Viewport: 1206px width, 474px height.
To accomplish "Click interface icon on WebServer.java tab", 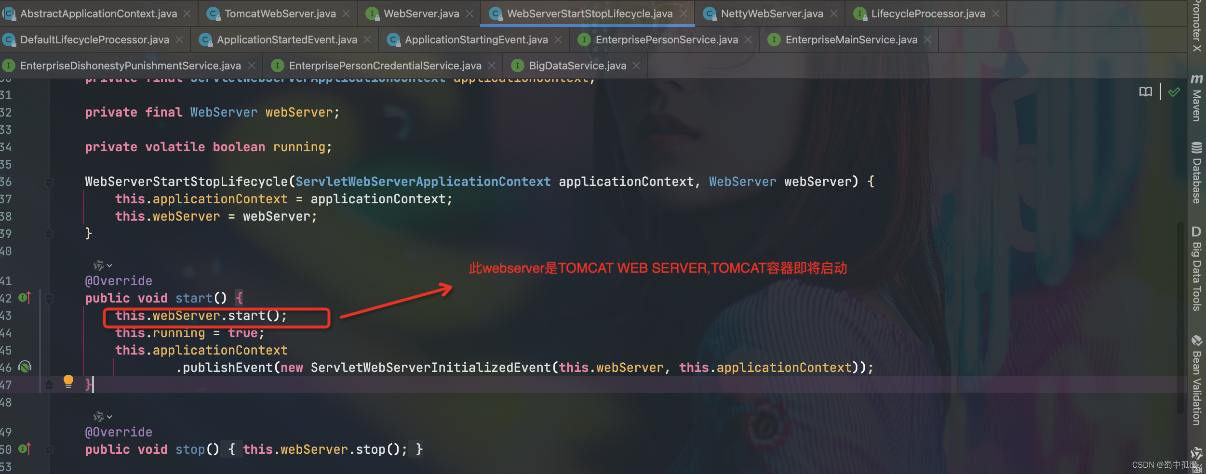I will click(x=372, y=14).
